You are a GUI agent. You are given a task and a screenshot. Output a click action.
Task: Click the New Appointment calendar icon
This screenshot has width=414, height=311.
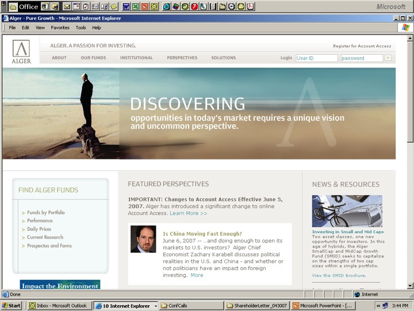tap(76, 6)
